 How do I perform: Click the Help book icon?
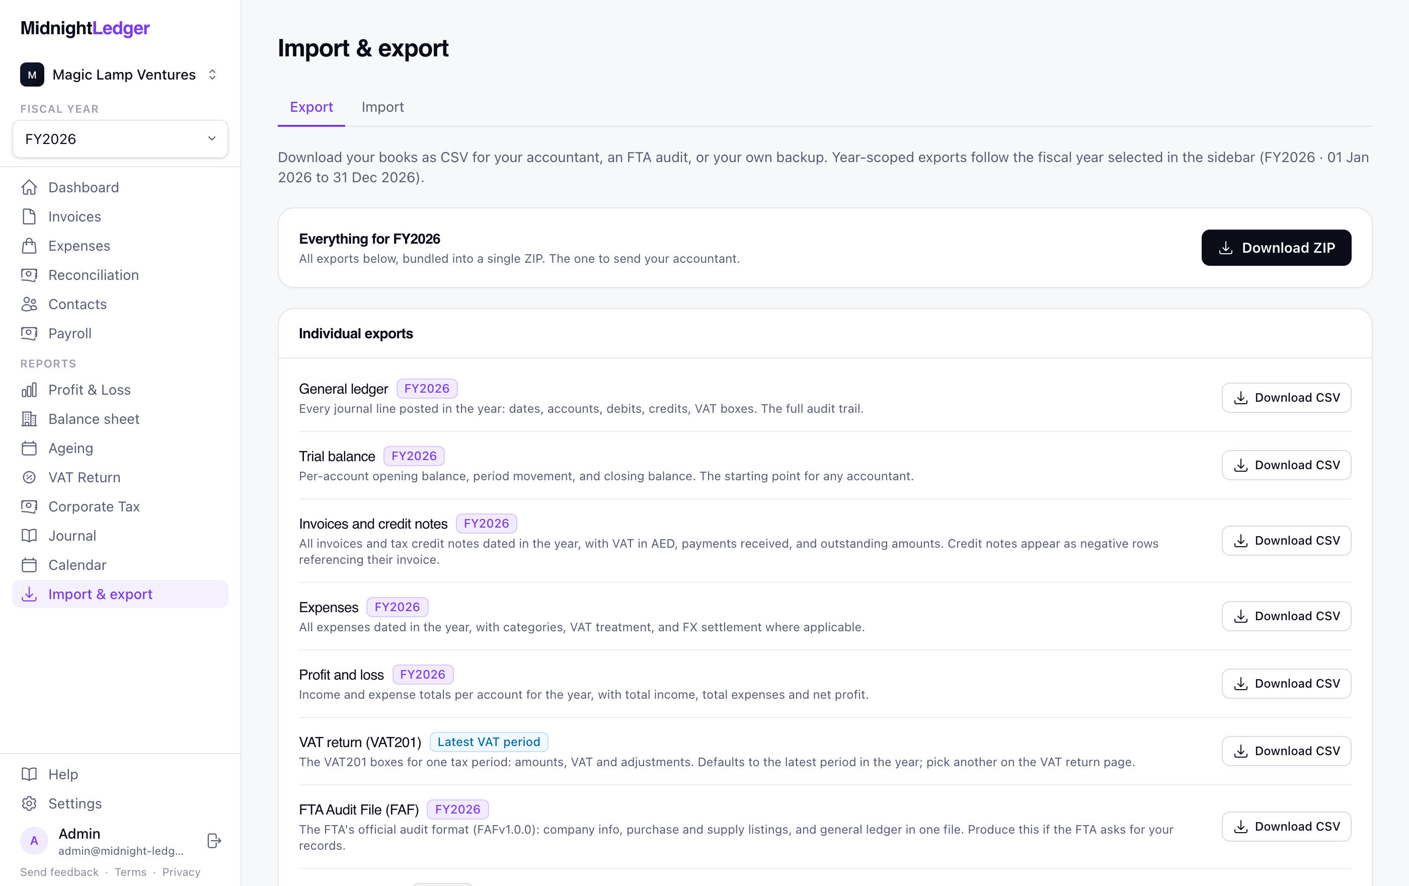click(x=29, y=774)
